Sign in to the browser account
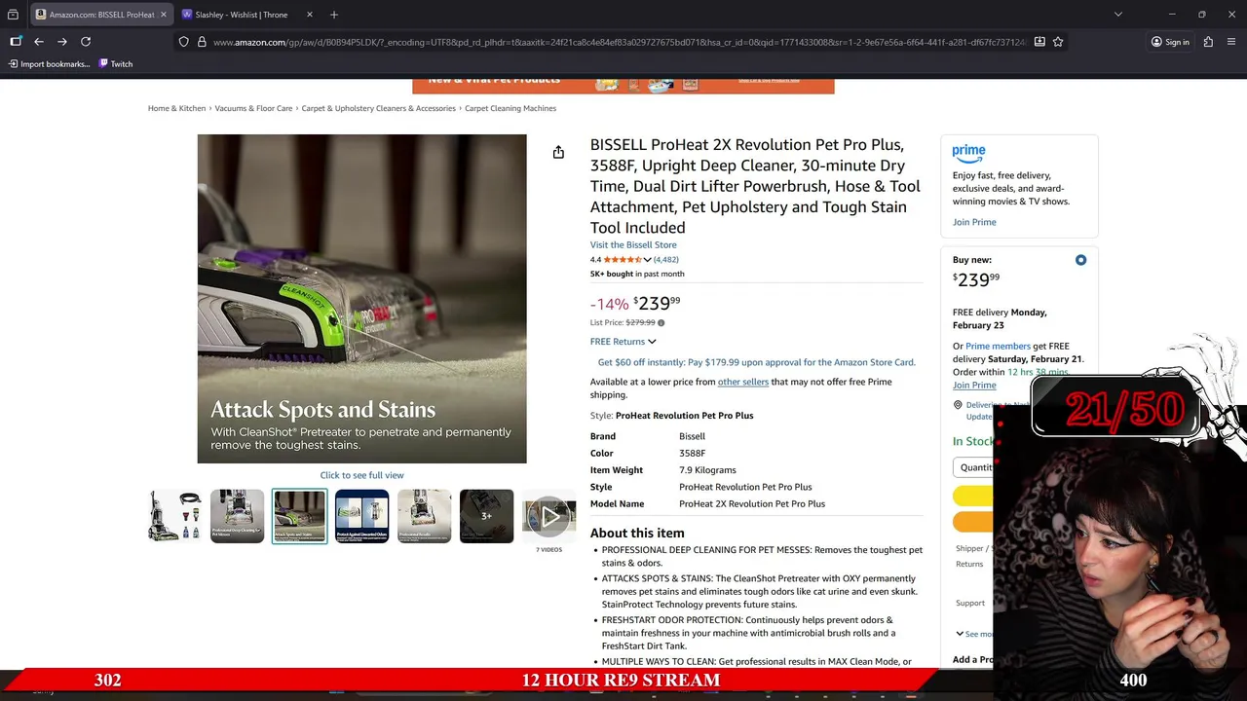1247x701 pixels. [1170, 42]
